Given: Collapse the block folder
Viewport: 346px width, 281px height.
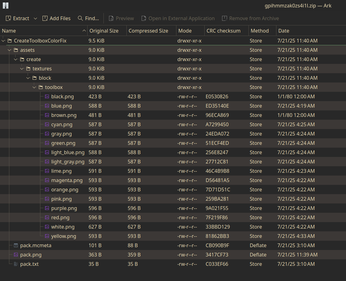Looking at the screenshot, I should click(x=28, y=78).
